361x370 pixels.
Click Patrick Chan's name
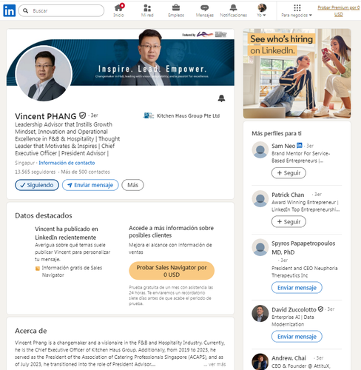click(288, 195)
